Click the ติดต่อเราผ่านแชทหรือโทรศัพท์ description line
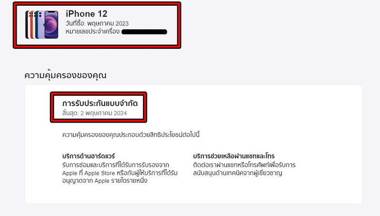 [244, 165]
